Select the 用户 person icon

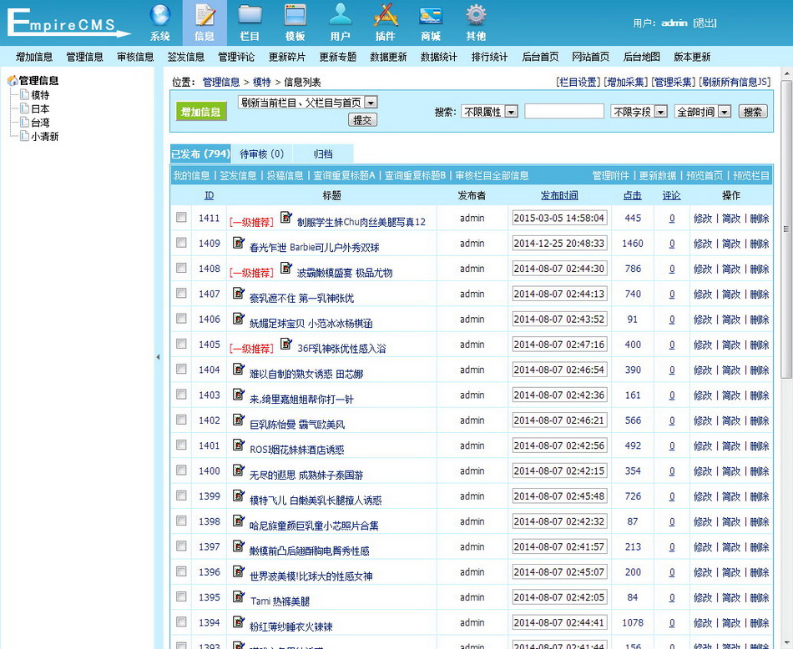pyautogui.click(x=340, y=16)
